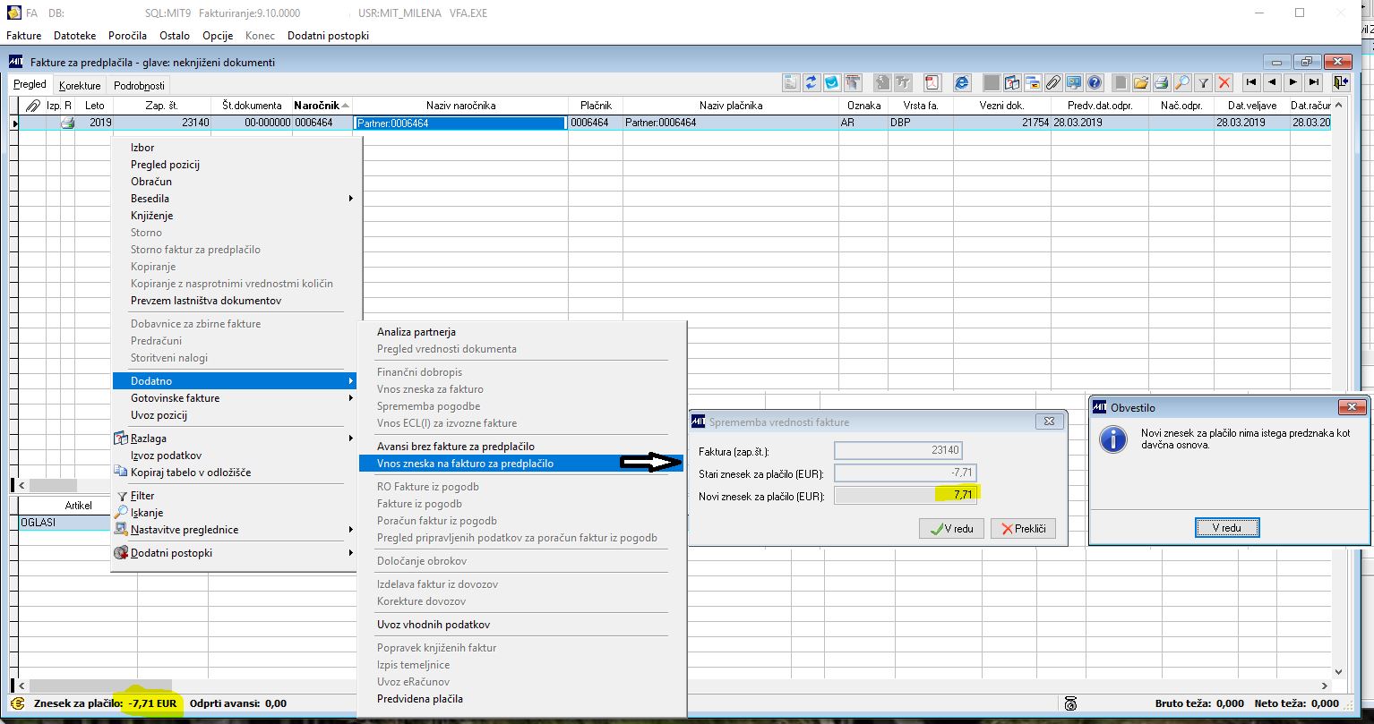Click the refresh arrows toolbar icon

811,82
